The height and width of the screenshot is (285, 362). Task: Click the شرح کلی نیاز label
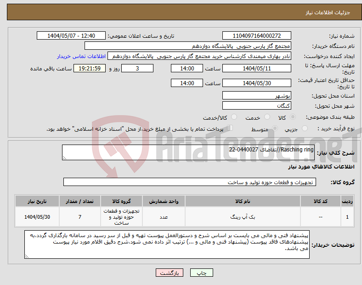(x=335, y=153)
